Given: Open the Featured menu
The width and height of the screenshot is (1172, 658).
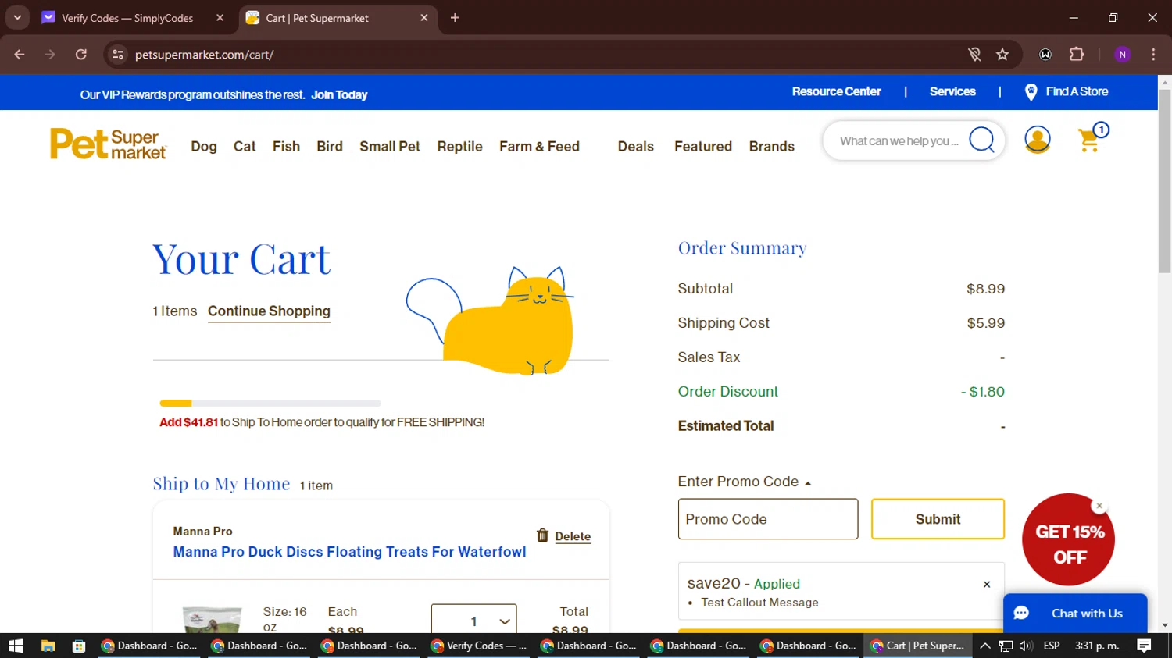Looking at the screenshot, I should pos(703,147).
